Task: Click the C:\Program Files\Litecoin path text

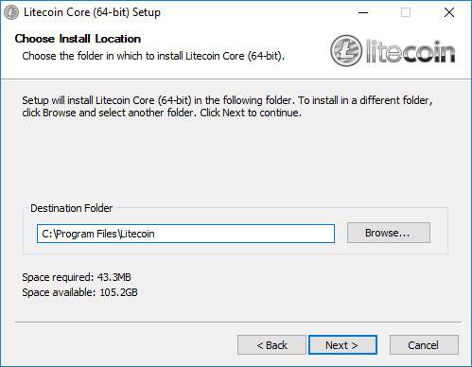Action: [x=98, y=234]
